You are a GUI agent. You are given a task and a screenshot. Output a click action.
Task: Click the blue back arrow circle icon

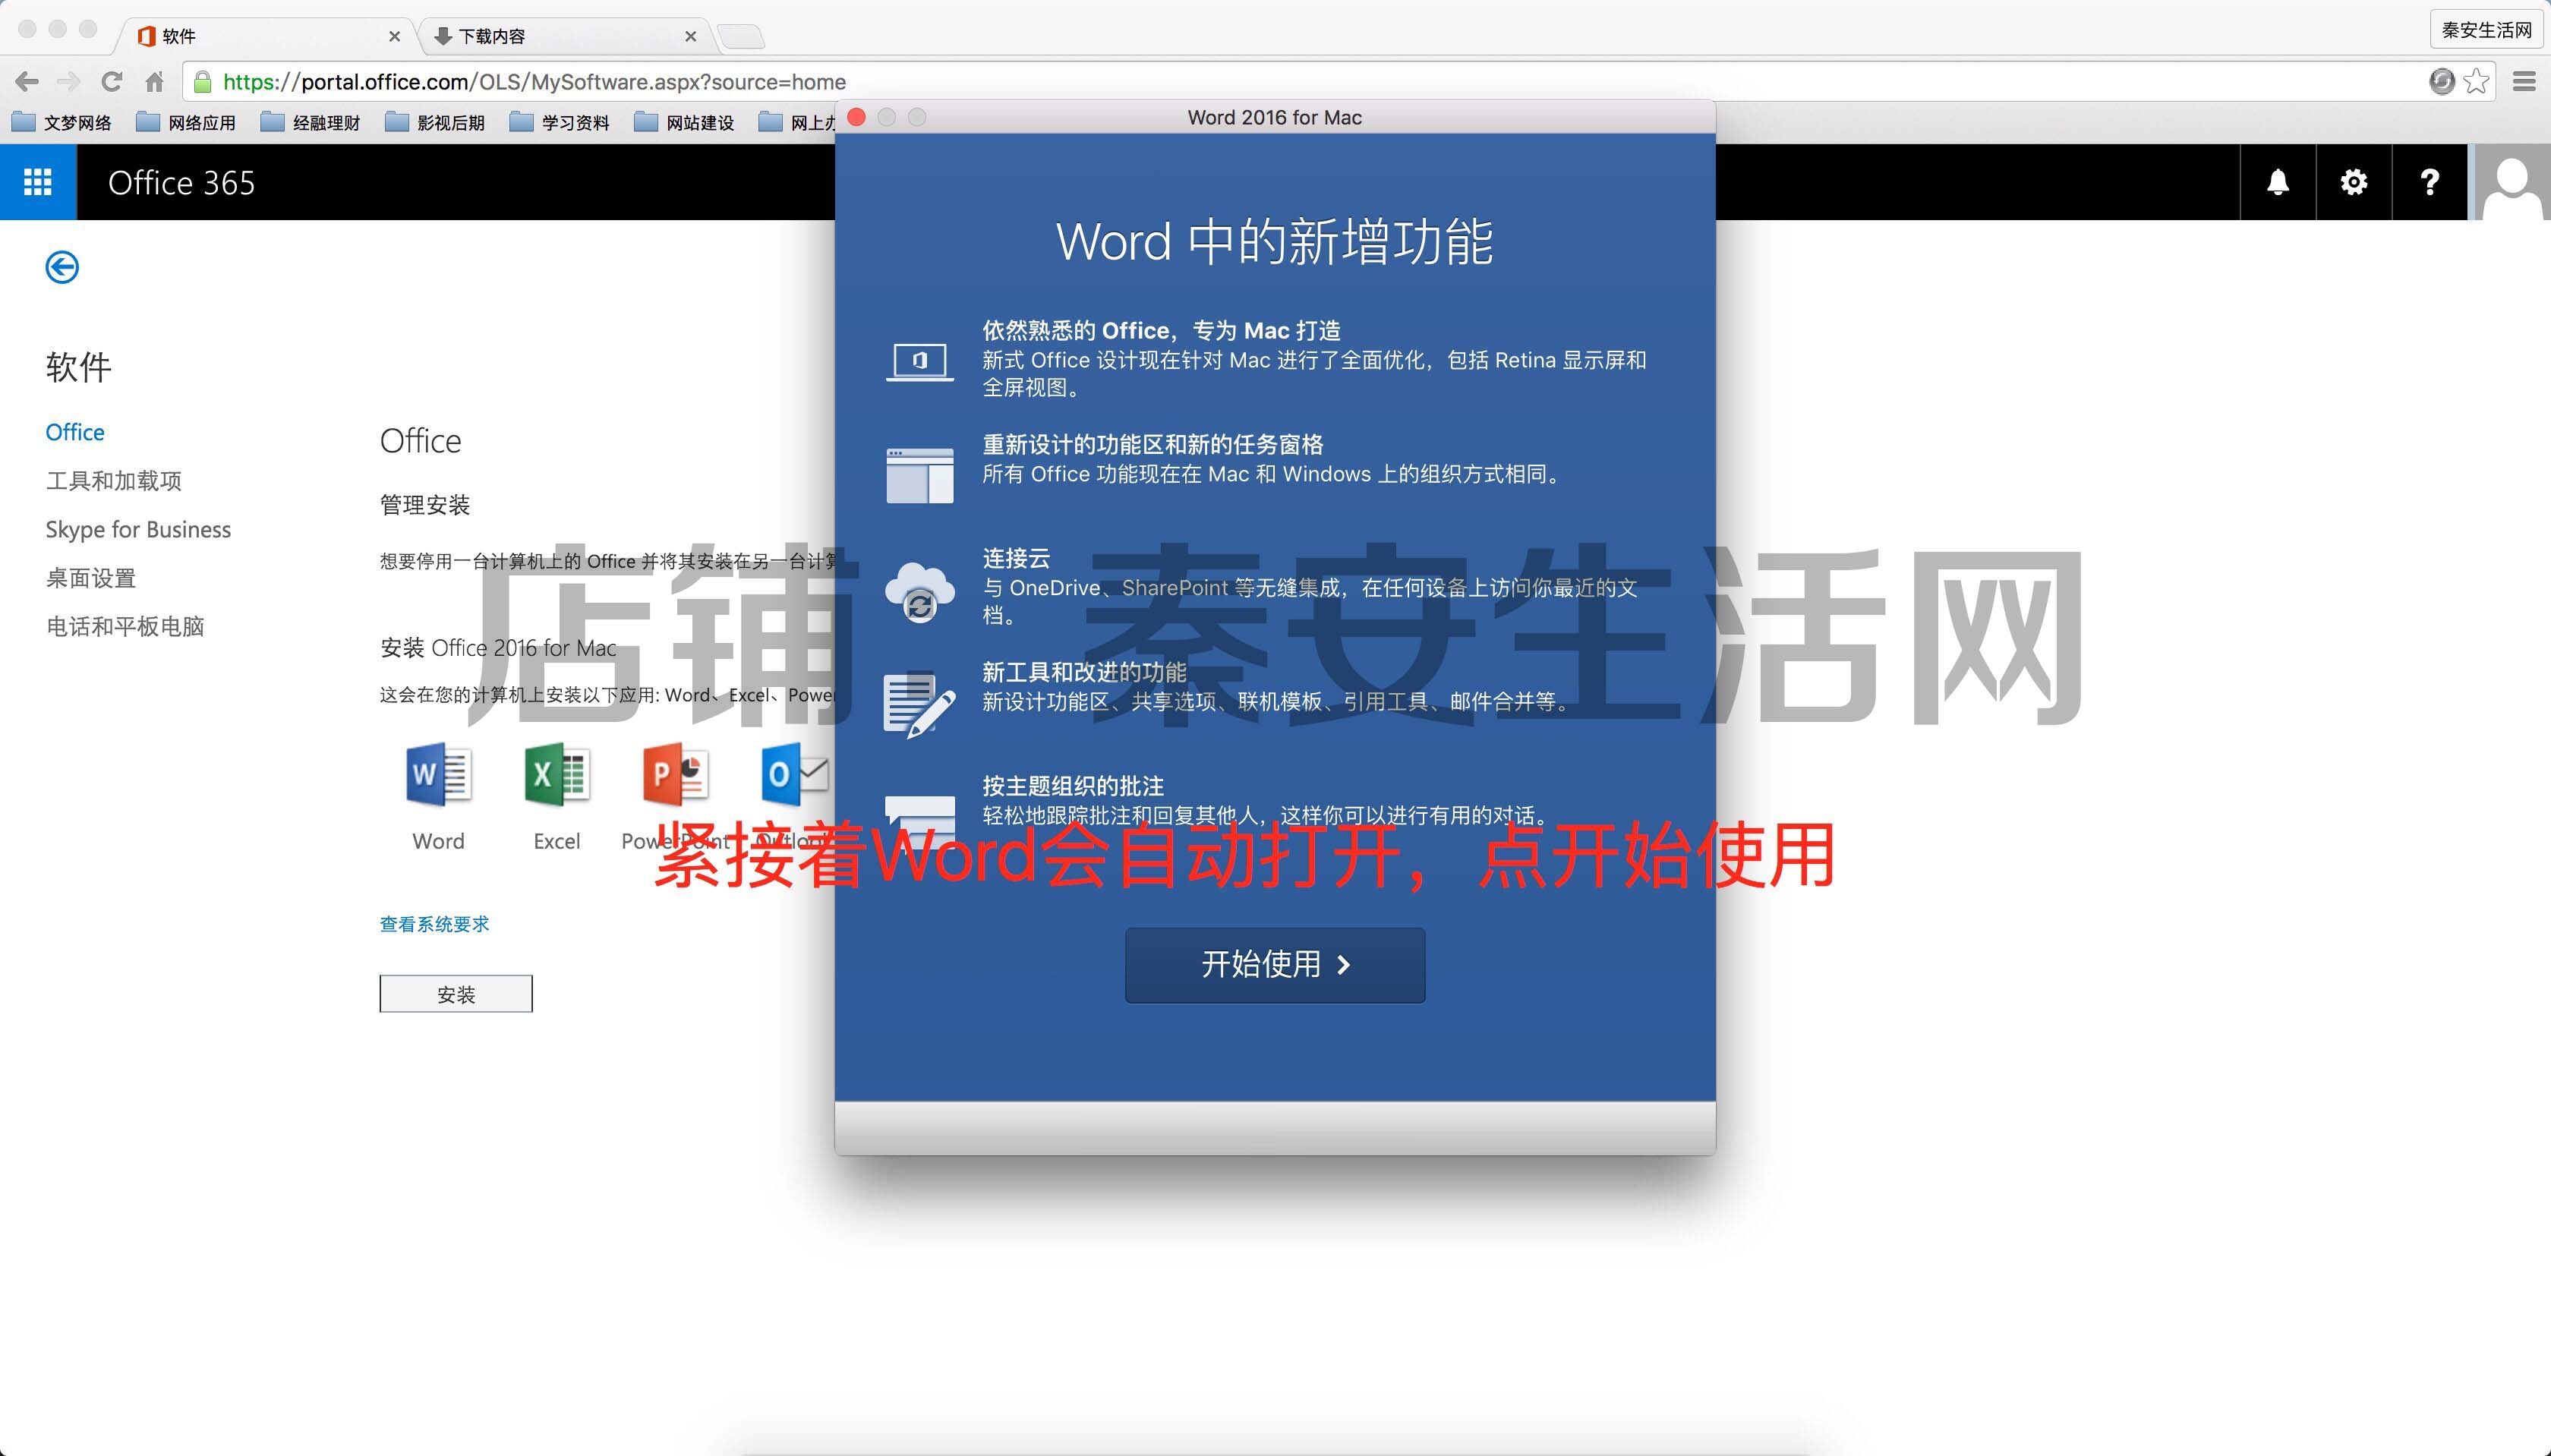(62, 267)
